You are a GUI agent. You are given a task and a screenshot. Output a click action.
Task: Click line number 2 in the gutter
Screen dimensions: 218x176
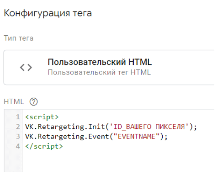click(18, 127)
